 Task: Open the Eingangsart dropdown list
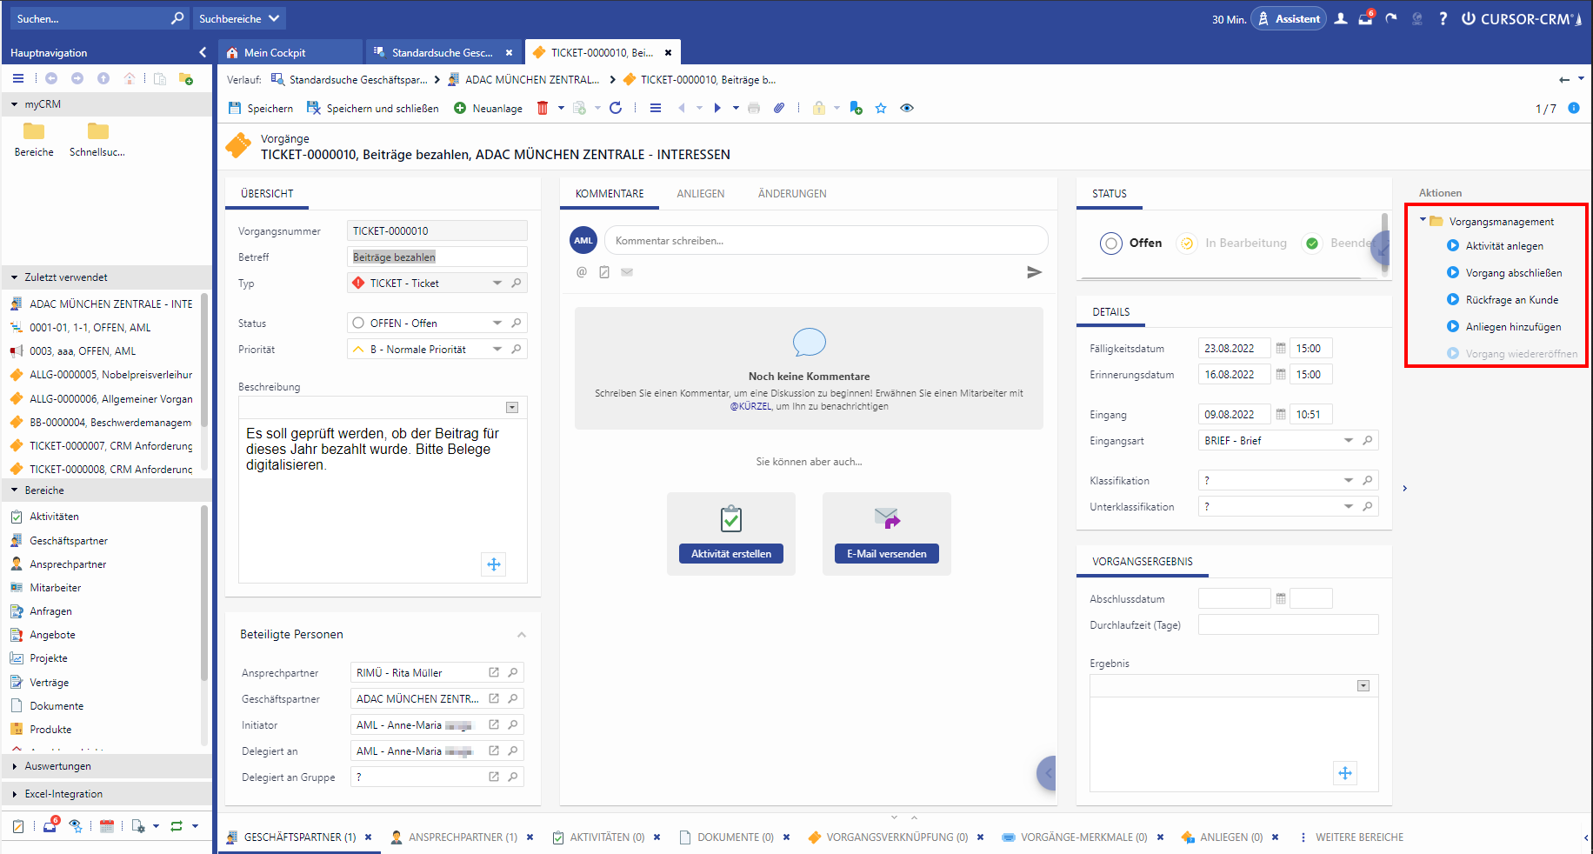(x=1349, y=441)
